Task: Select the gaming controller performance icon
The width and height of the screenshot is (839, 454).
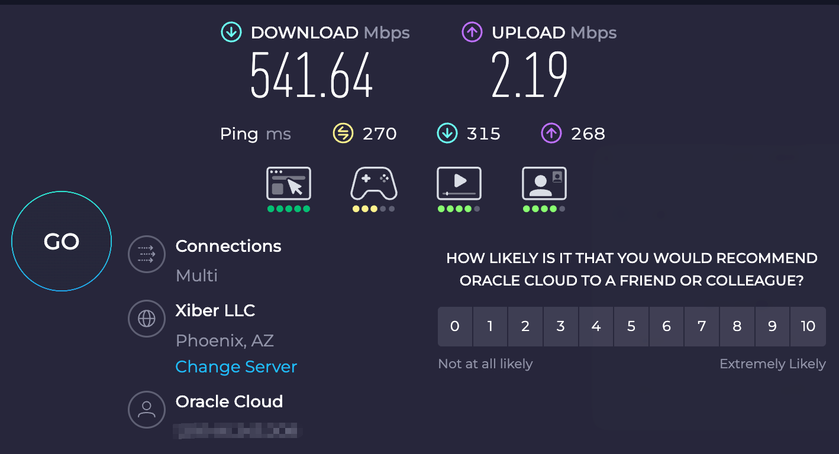Action: coord(374,184)
